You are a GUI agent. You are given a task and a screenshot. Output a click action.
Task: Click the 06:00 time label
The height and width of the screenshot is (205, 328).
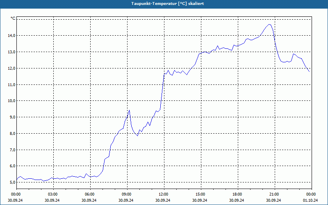pos(90,194)
